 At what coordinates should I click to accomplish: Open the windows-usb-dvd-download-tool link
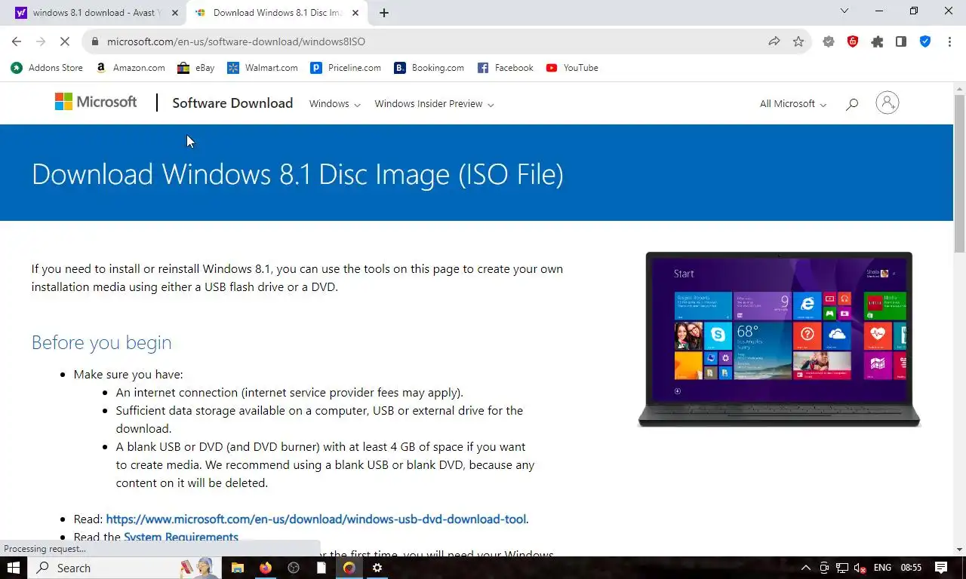click(316, 519)
